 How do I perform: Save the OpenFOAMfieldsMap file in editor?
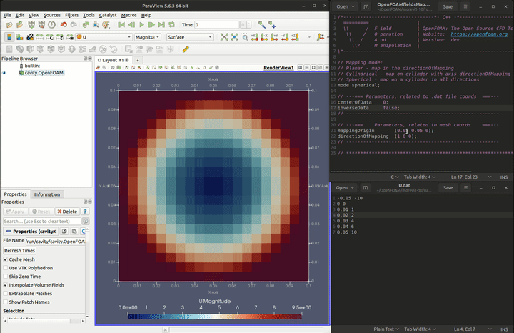coord(448,6)
